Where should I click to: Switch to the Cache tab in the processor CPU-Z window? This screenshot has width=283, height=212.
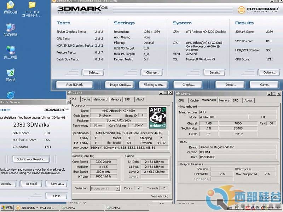click(x=86, y=99)
